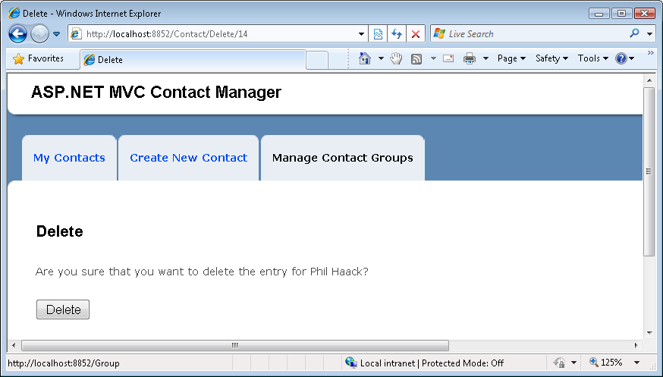This screenshot has width=663, height=377.
Task: Click the Compatibility View icon
Action: coord(378,34)
